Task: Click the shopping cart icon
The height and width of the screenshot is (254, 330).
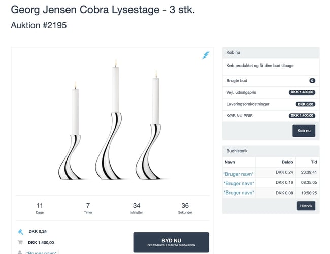Action: [x=21, y=242]
